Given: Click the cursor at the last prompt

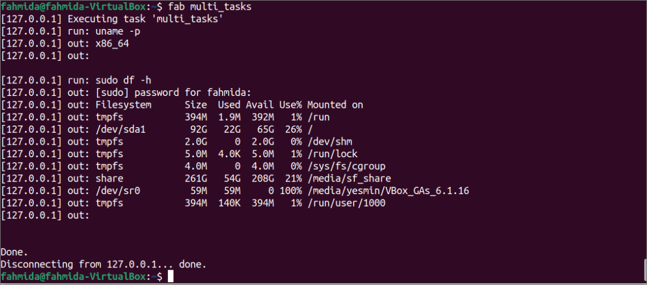Looking at the screenshot, I should pos(170,276).
